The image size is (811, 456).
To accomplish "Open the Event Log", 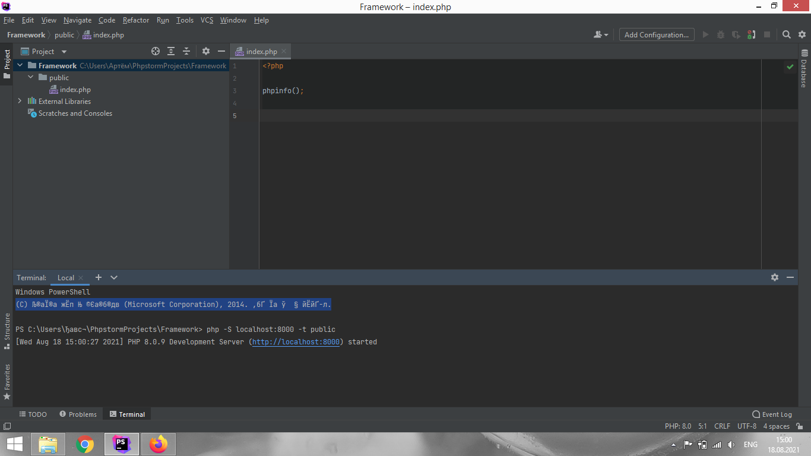I will coord(772,414).
